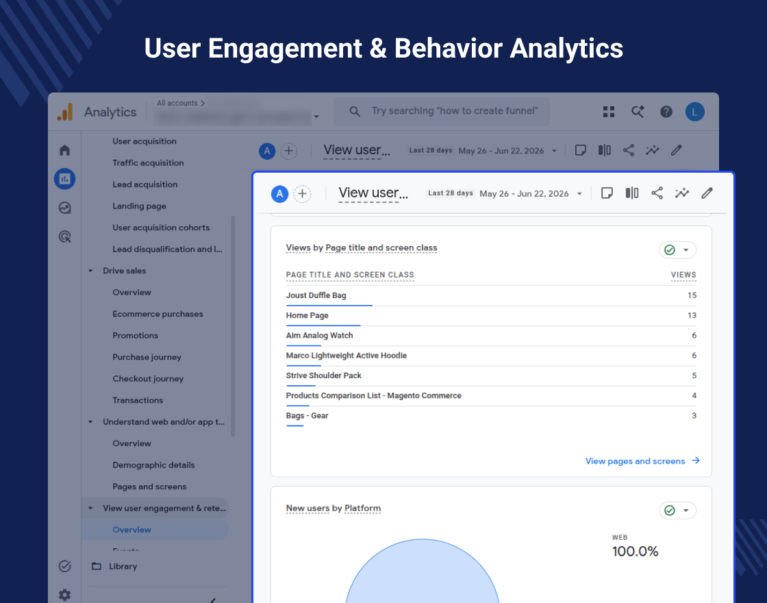Open Pages and screens in sidebar
The image size is (767, 603).
[x=149, y=487]
